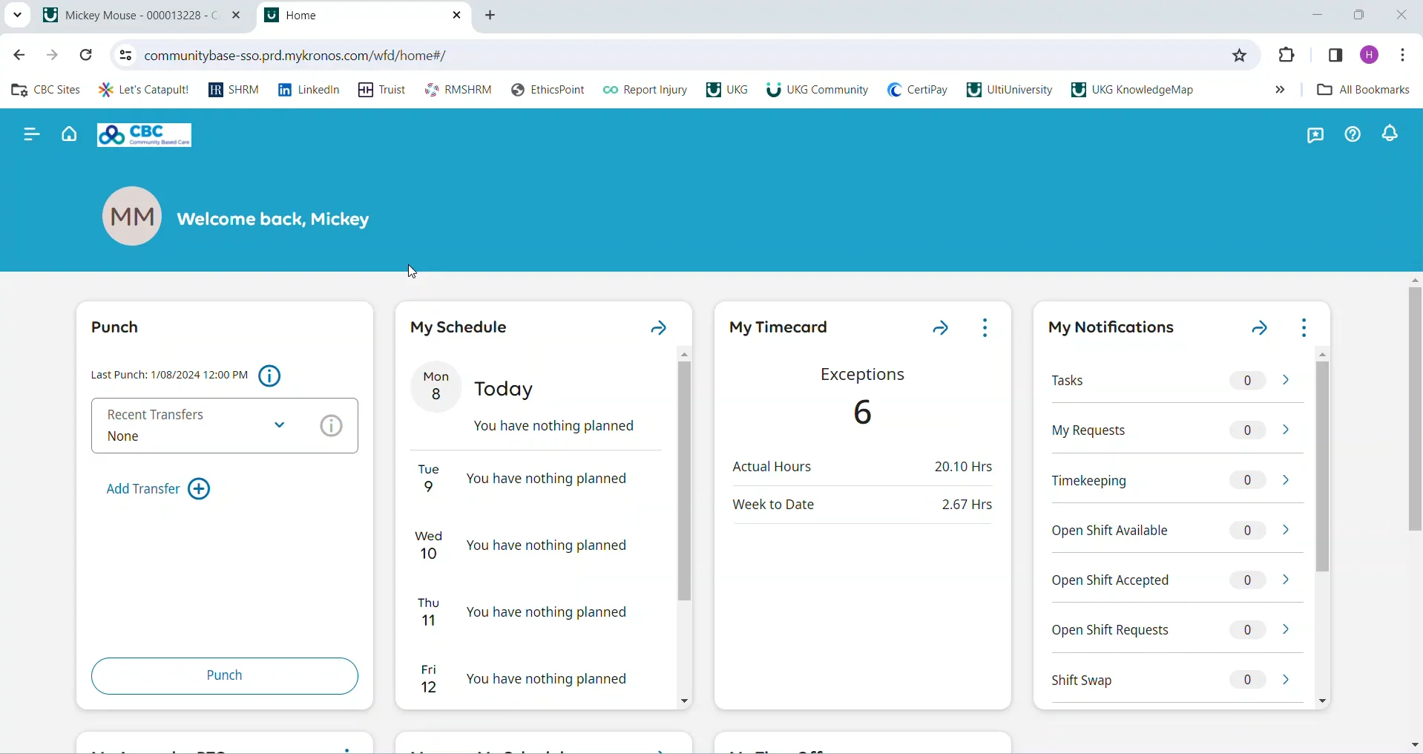1423x754 pixels.
Task: Open My Notifications overflow menu (three dots)
Action: [1304, 327]
